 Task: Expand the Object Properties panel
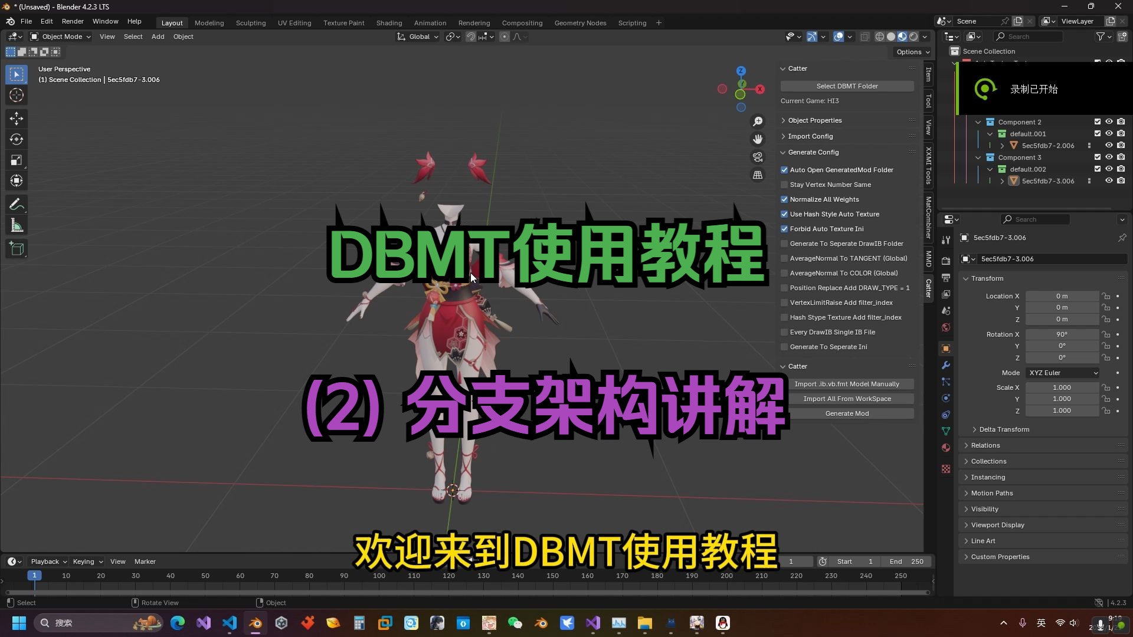pos(814,120)
